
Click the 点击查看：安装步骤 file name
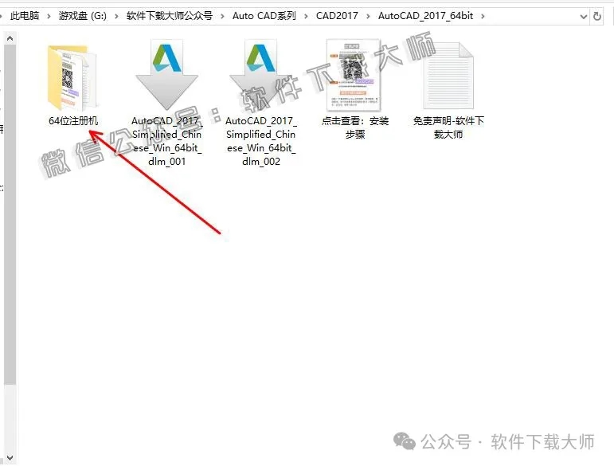(x=354, y=127)
